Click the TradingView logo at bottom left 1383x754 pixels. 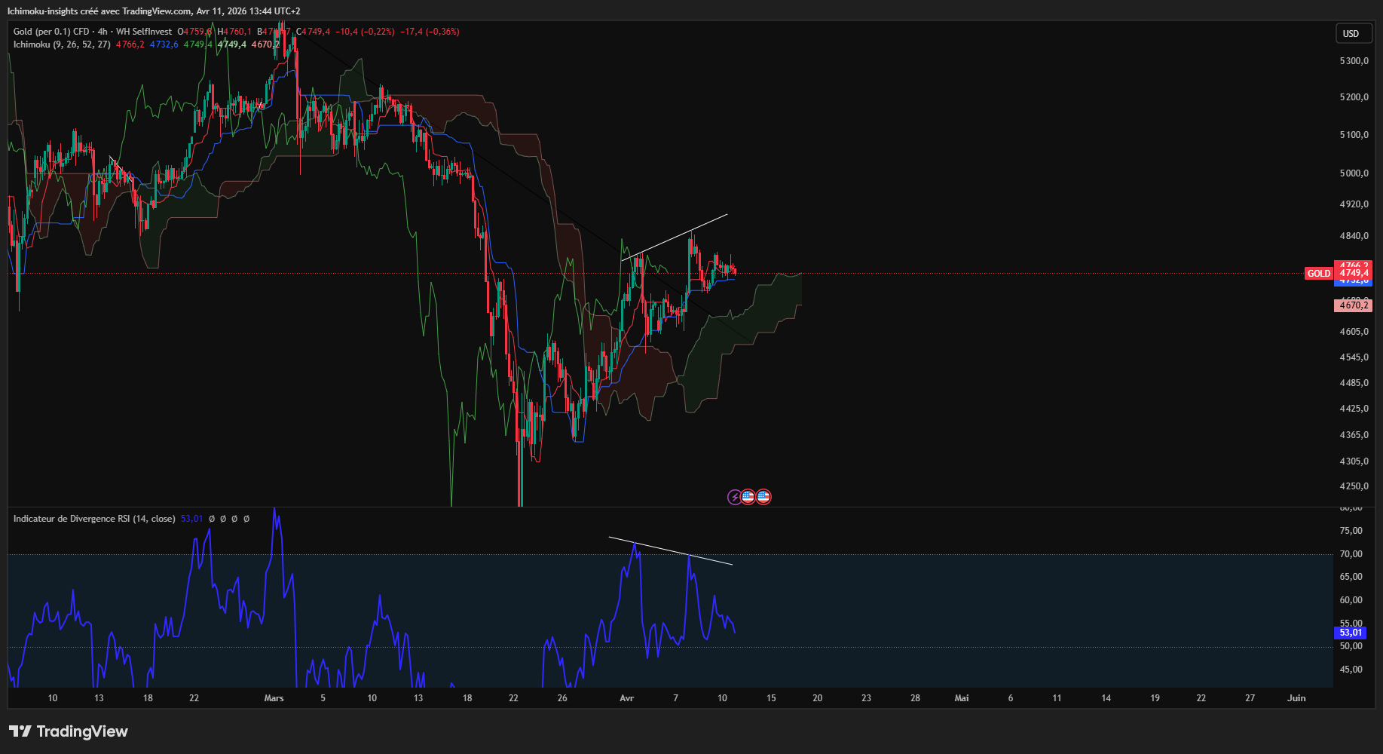coord(69,731)
